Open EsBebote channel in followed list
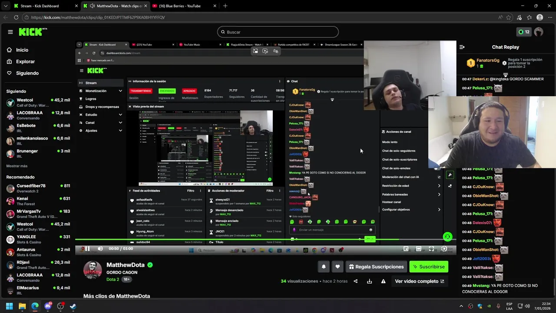The height and width of the screenshot is (313, 556). (x=38, y=128)
